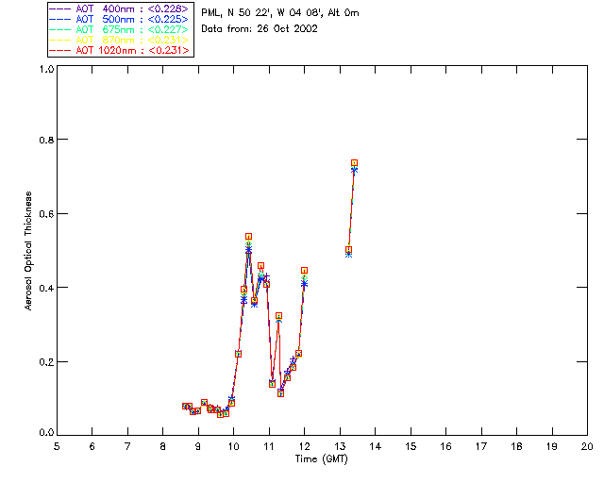Click the x-axis tick label 5
Screen dimensions: 604x483
coord(57,446)
